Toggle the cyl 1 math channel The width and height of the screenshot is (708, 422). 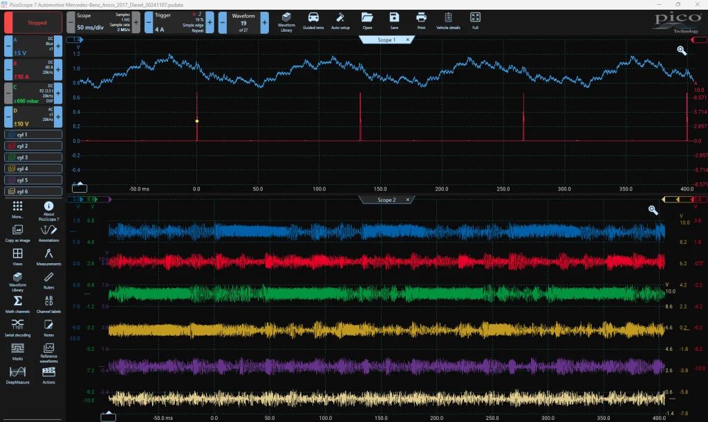click(x=33, y=135)
